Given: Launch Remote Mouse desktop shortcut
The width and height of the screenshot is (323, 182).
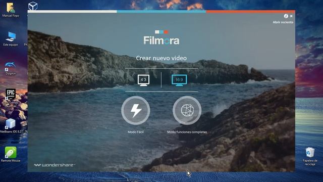Looking at the screenshot, I should (x=11, y=154).
